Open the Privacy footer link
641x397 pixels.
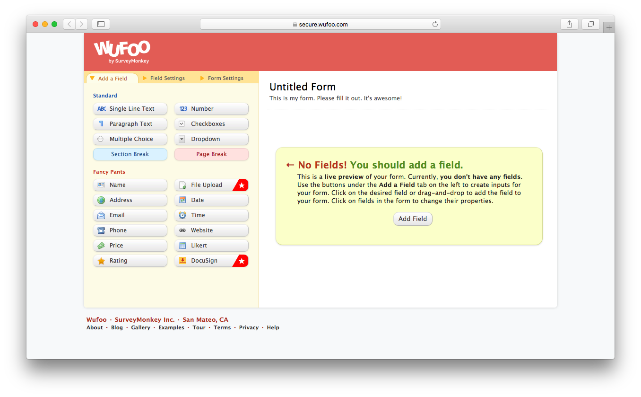point(249,327)
